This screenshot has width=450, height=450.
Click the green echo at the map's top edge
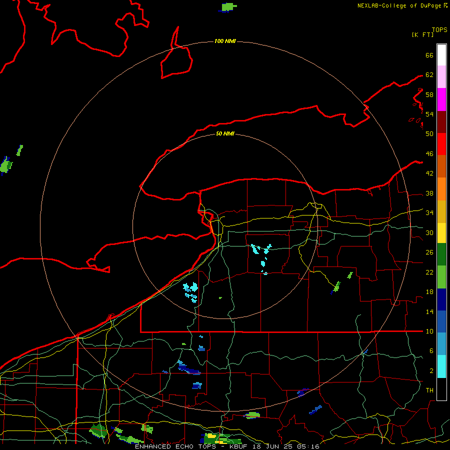(x=228, y=7)
